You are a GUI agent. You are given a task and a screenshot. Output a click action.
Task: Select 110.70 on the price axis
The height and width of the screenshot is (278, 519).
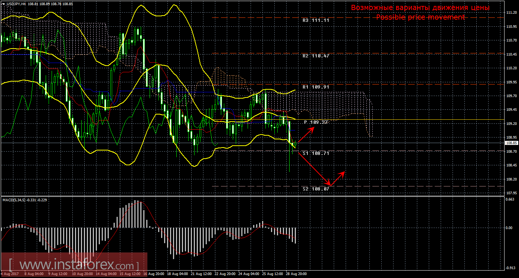[511, 40]
